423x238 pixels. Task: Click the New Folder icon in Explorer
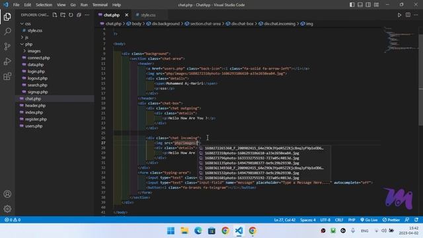coord(63,15)
